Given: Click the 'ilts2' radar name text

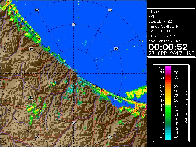Looking at the screenshot, I should [x=154, y=12].
